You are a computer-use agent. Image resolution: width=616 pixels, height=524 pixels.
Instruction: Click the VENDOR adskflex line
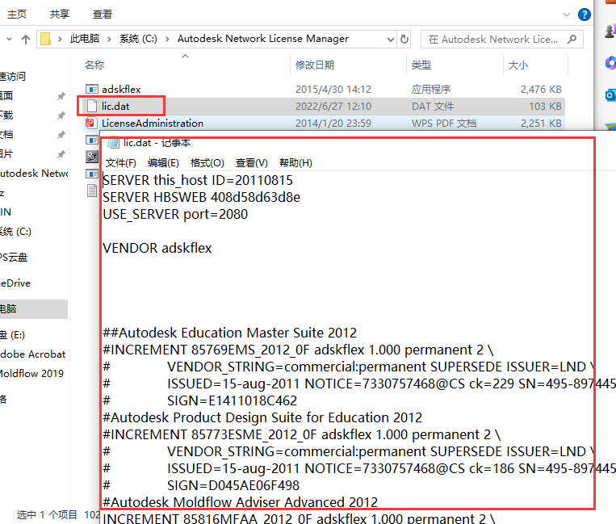(x=157, y=248)
